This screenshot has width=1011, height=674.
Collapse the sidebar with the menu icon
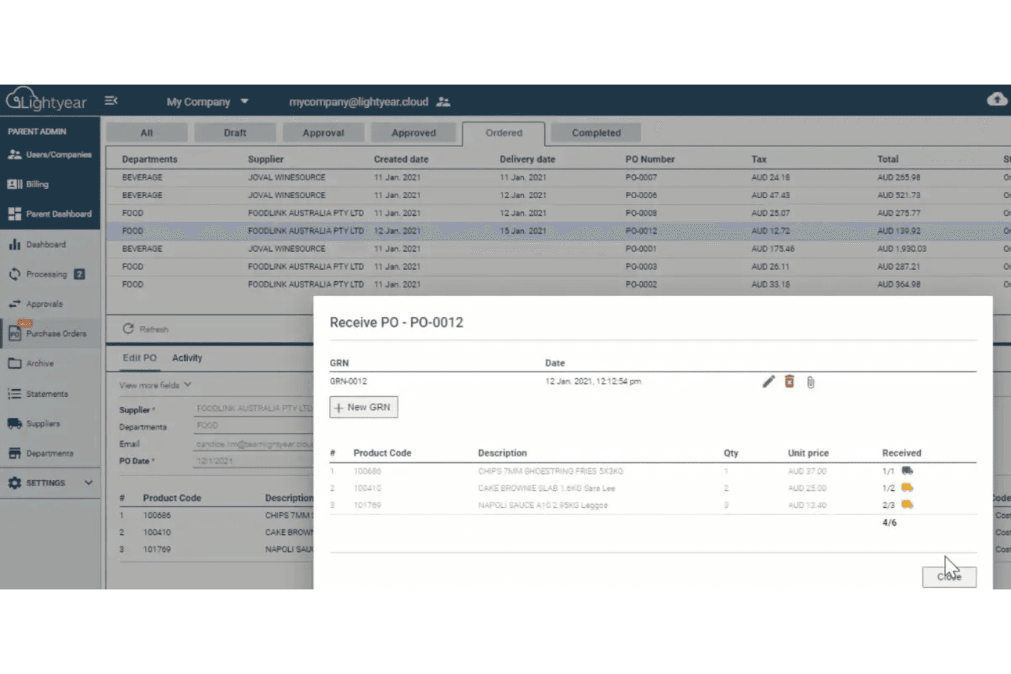click(x=111, y=101)
